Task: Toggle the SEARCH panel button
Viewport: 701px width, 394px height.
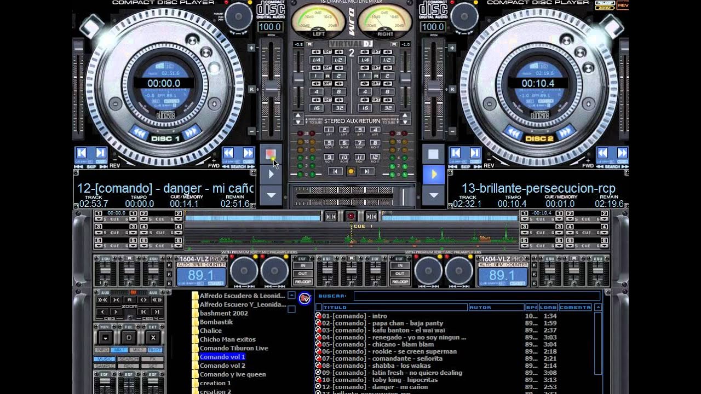Action: point(129,360)
